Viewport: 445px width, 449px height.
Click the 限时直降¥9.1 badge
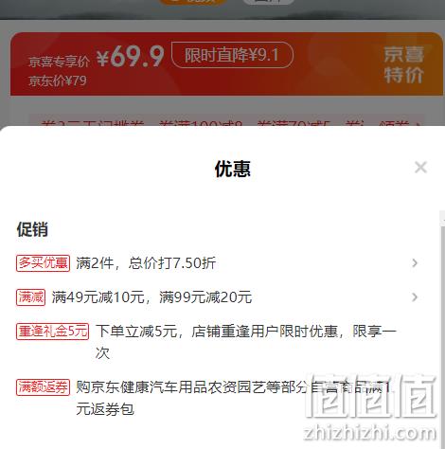(232, 55)
